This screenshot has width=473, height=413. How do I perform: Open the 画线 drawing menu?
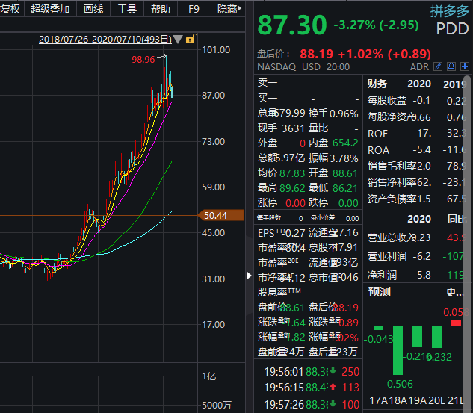point(93,9)
